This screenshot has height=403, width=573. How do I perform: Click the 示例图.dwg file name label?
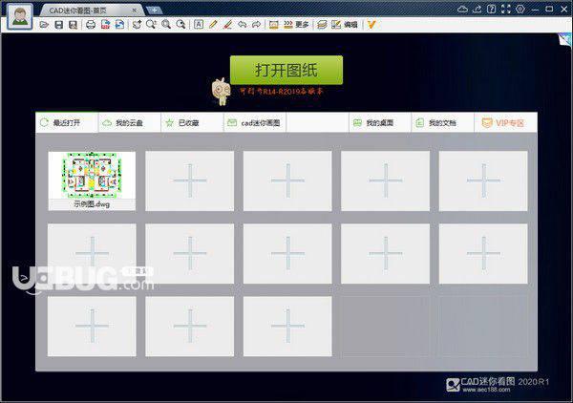(92, 204)
